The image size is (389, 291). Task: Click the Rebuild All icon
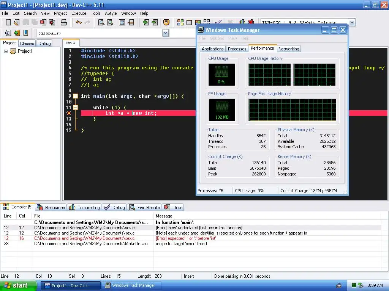coord(207,22)
